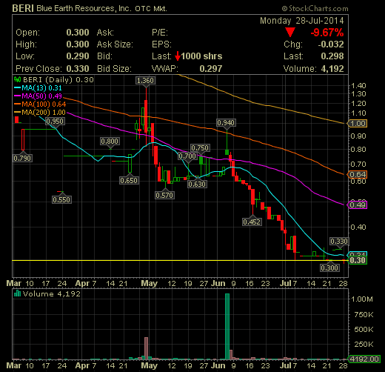Click the 0.330 callout on the price chart

pyautogui.click(x=339, y=241)
